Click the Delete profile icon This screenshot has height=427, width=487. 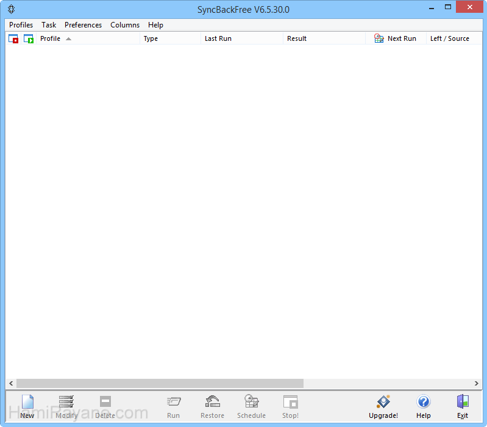click(105, 401)
